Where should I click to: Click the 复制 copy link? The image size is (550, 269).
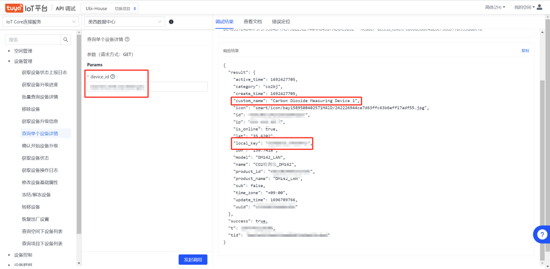pyautogui.click(x=525, y=50)
